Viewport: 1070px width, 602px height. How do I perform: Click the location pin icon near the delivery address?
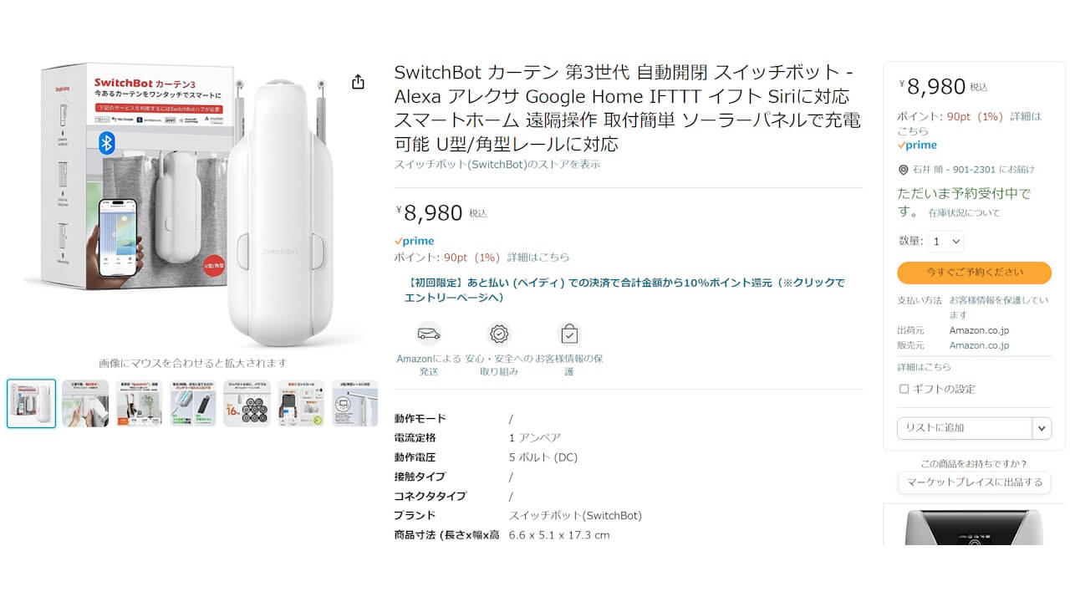904,170
